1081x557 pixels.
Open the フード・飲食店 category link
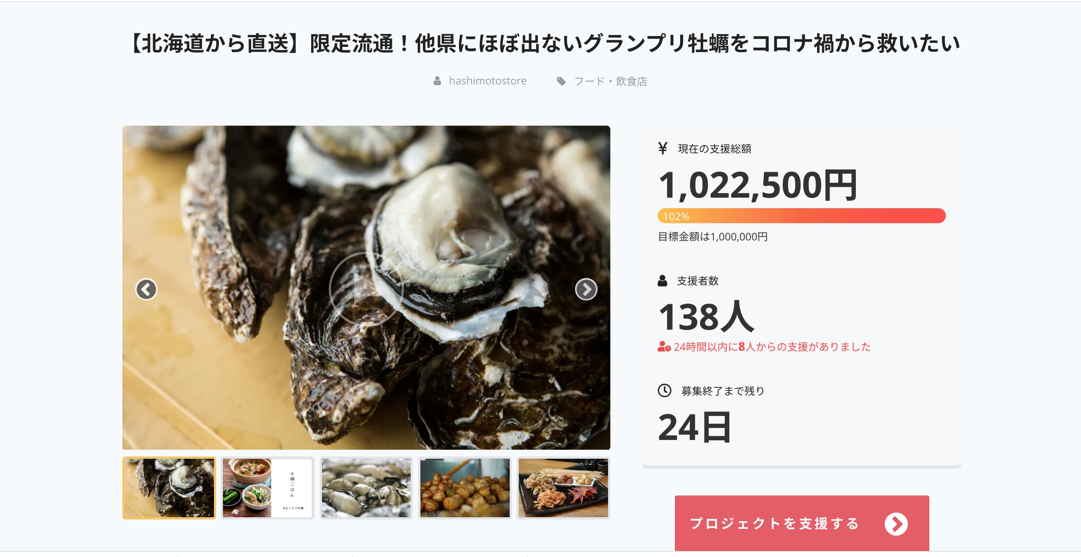coord(610,81)
